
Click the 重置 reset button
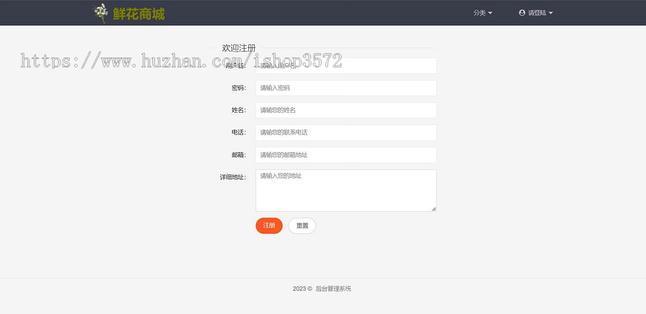(302, 226)
